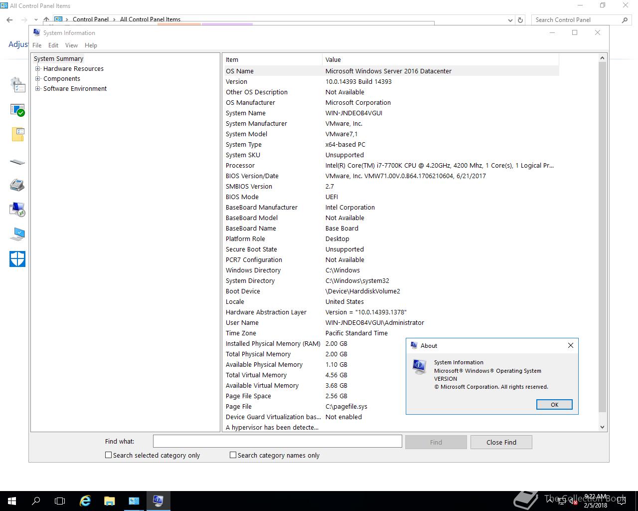Screen dimensions: 638x511
Task: Select Hardware Resources label in tree
Action: (73, 69)
